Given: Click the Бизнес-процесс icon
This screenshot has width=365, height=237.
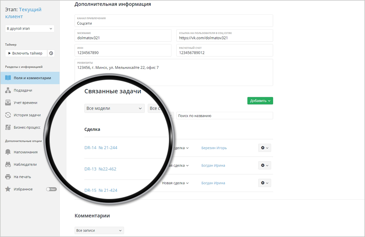Looking at the screenshot, I should tap(8, 127).
